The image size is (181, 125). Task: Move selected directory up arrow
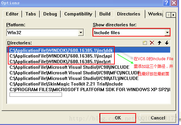(159, 43)
